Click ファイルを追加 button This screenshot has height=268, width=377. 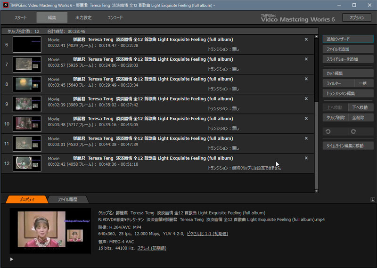click(x=348, y=49)
